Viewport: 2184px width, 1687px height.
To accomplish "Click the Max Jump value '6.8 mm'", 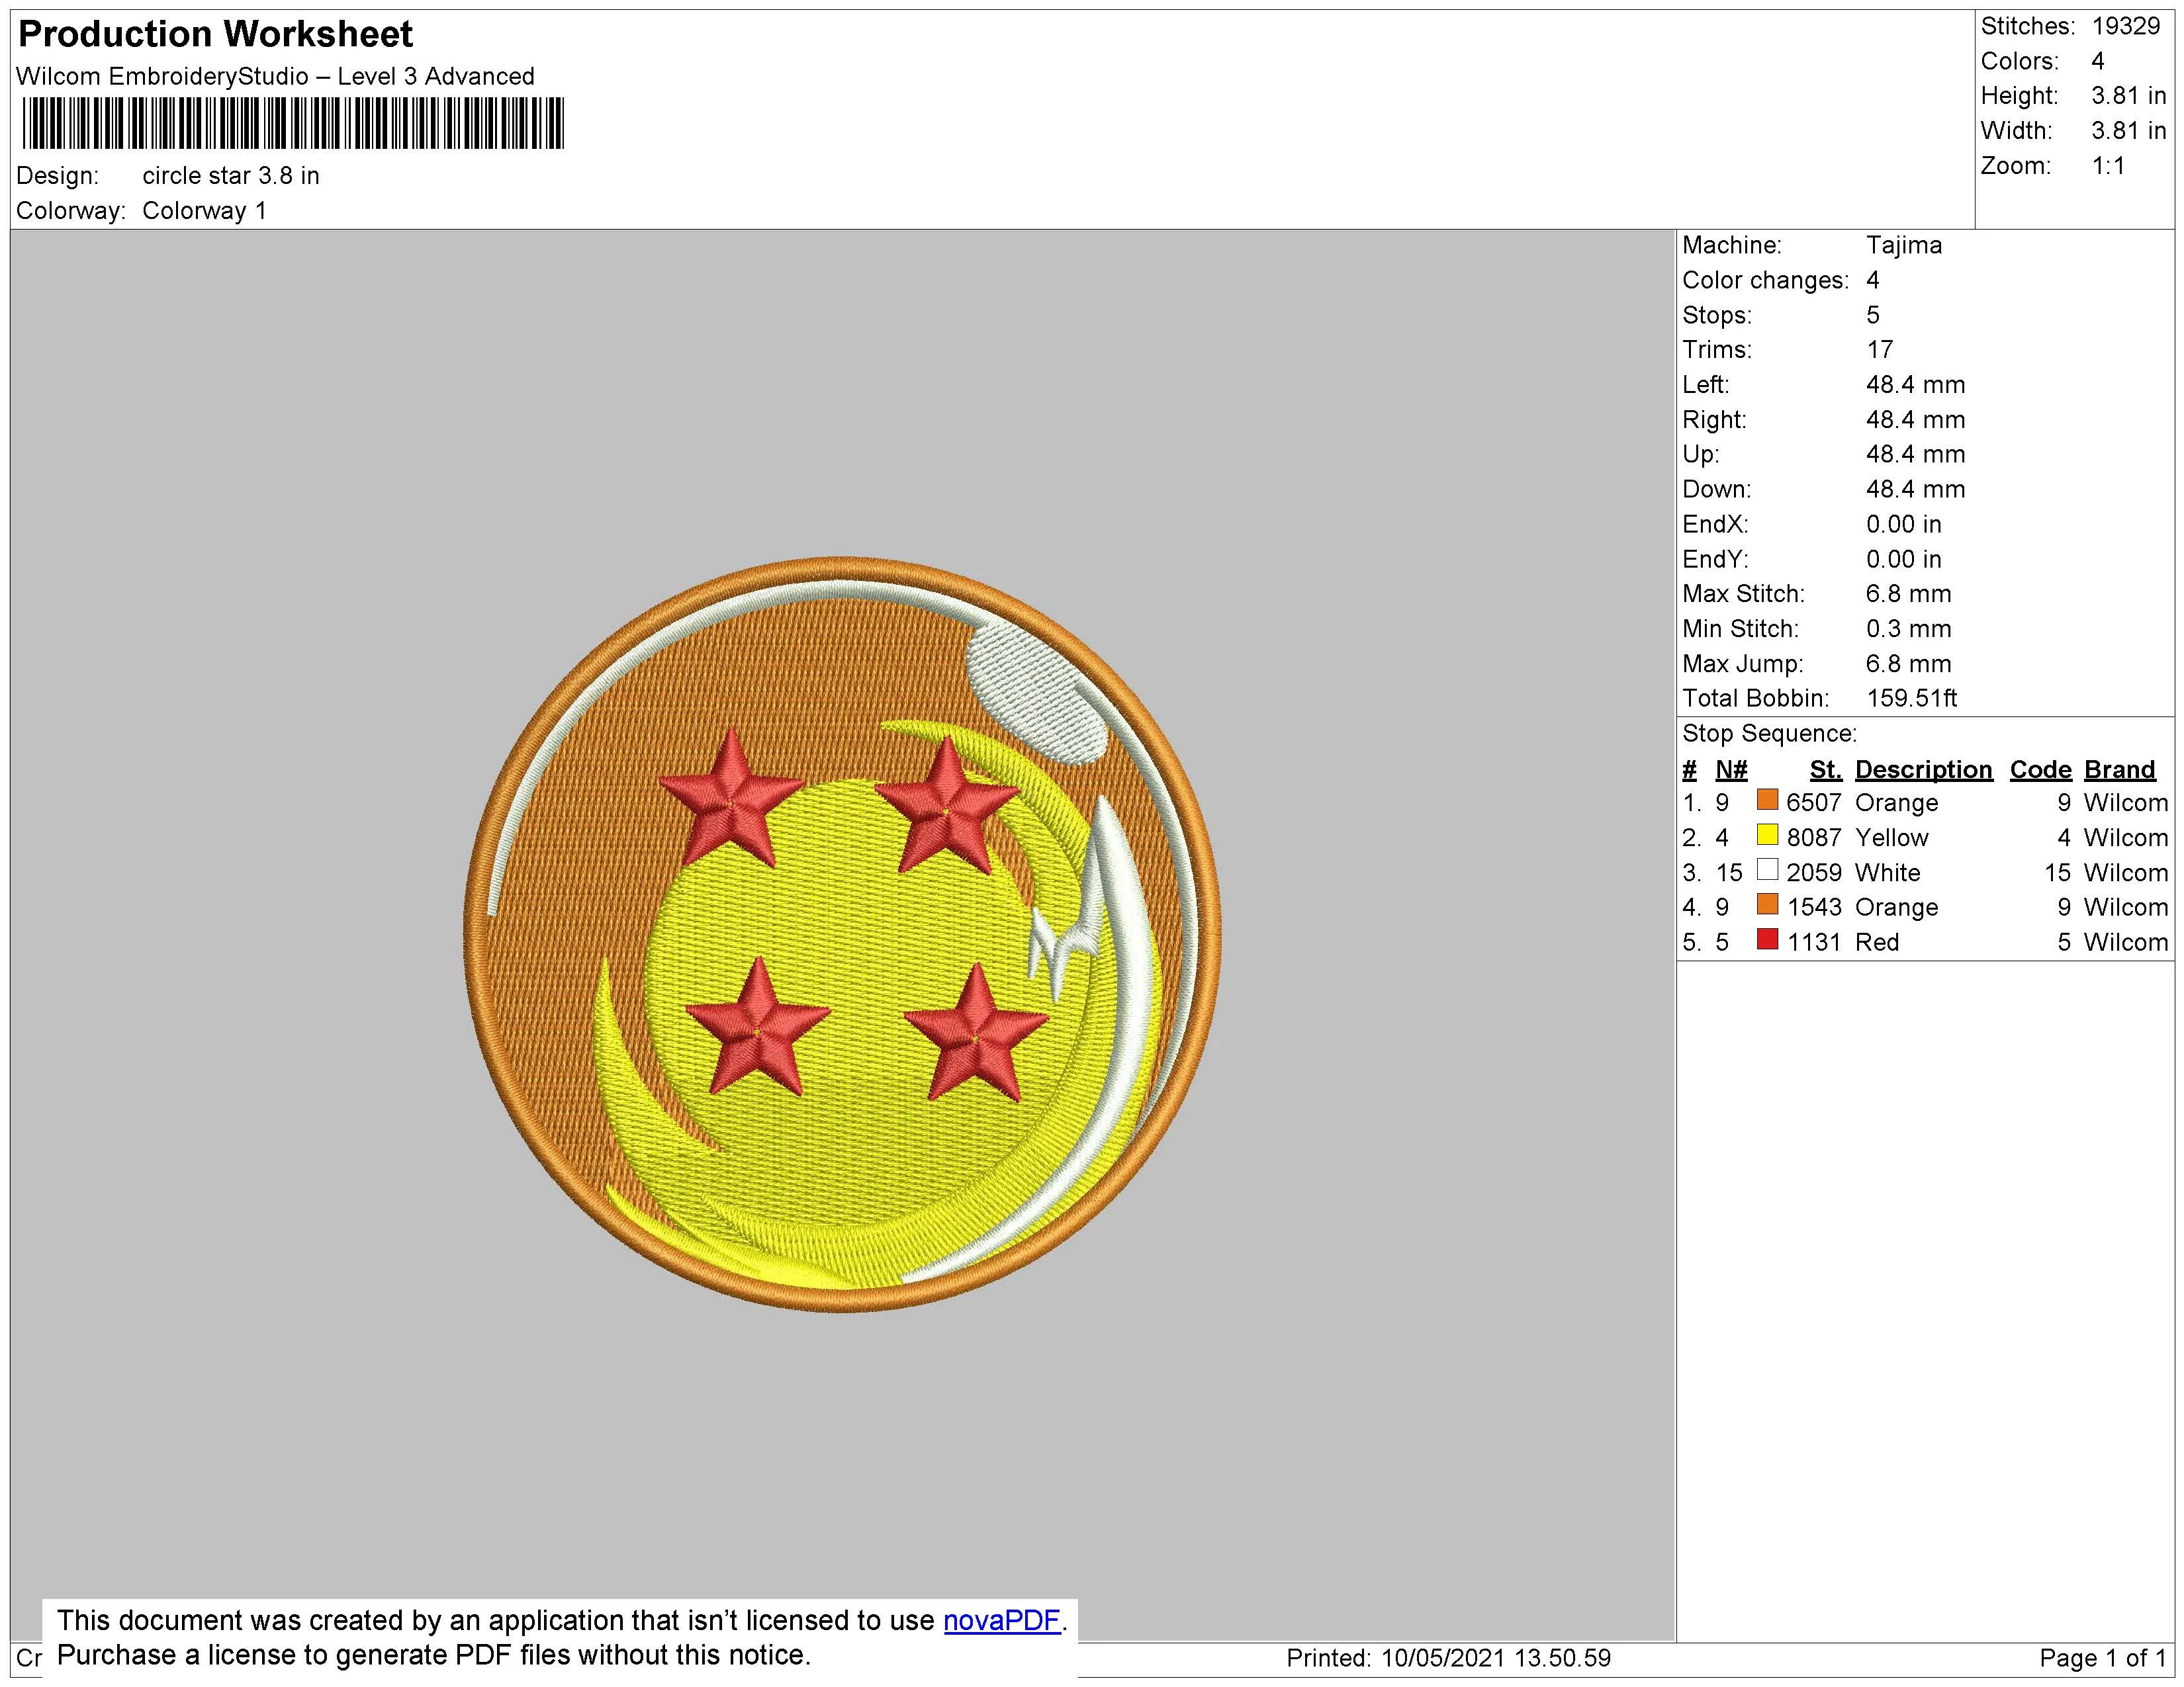I will point(1908,664).
